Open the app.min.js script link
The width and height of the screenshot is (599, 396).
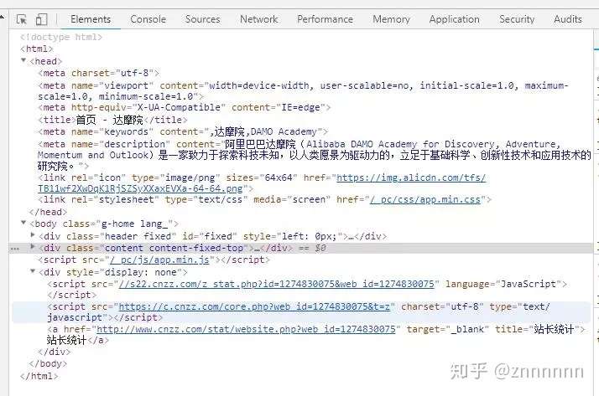(x=159, y=260)
